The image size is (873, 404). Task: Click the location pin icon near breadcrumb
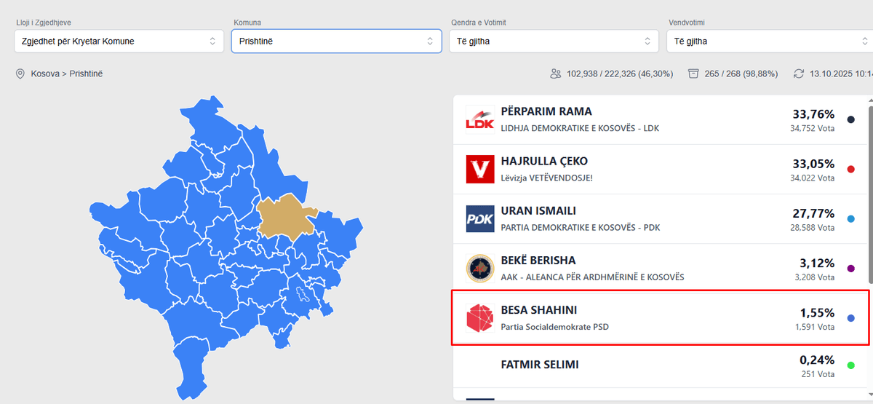pos(20,74)
